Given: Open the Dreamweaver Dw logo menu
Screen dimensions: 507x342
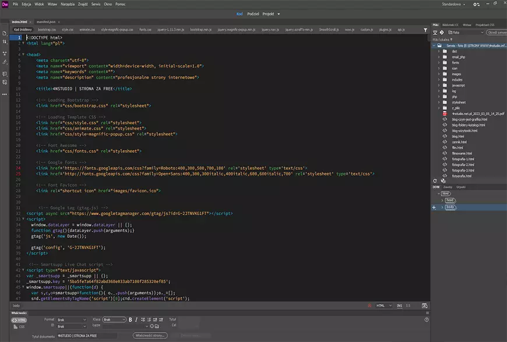Looking at the screenshot, I should click(x=5, y=4).
